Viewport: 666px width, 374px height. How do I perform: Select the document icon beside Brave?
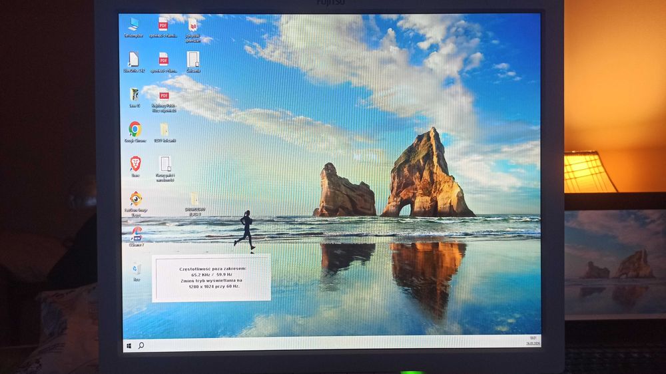[x=165, y=168]
